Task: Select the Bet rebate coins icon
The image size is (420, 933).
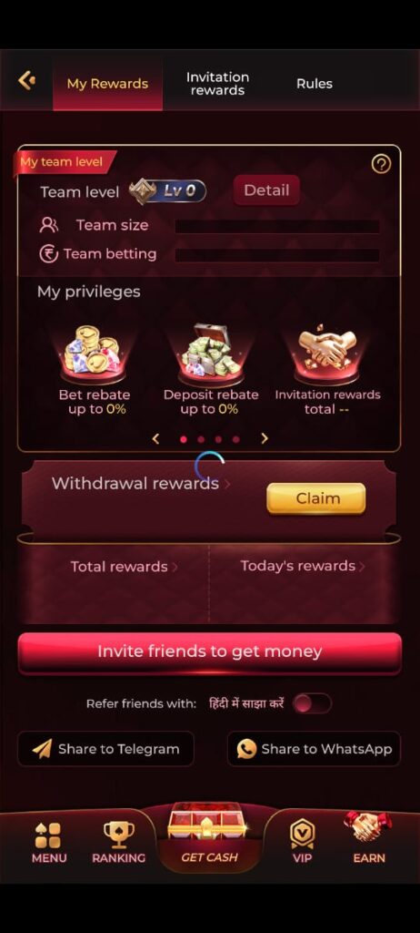Action: (x=94, y=353)
